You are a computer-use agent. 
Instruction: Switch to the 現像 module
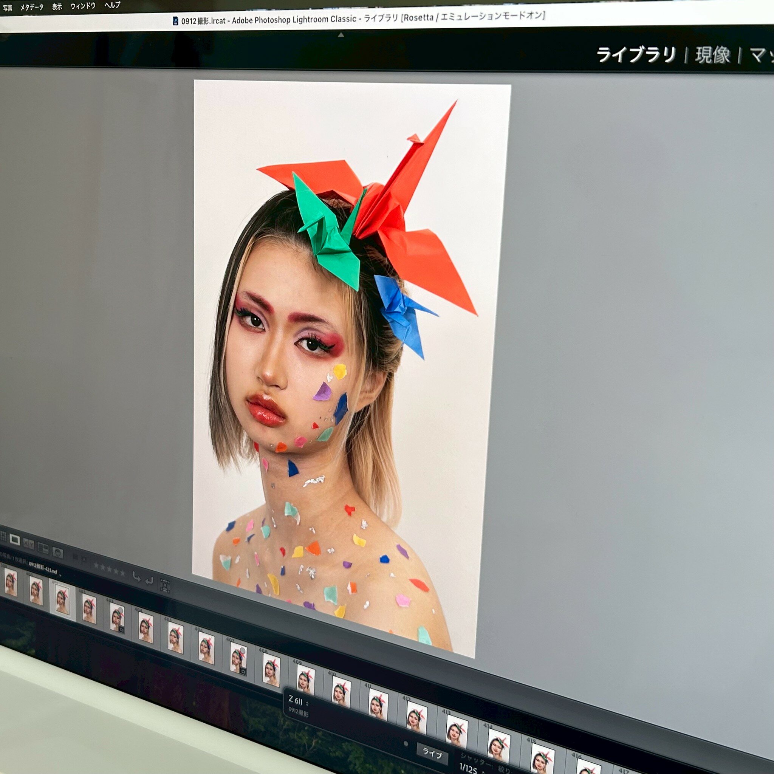pos(713,55)
